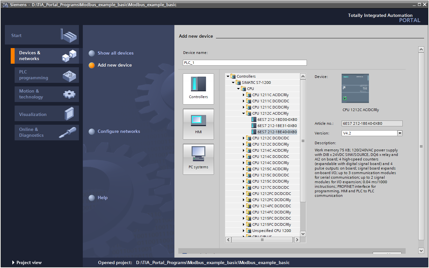Switch to Project view

(29, 262)
